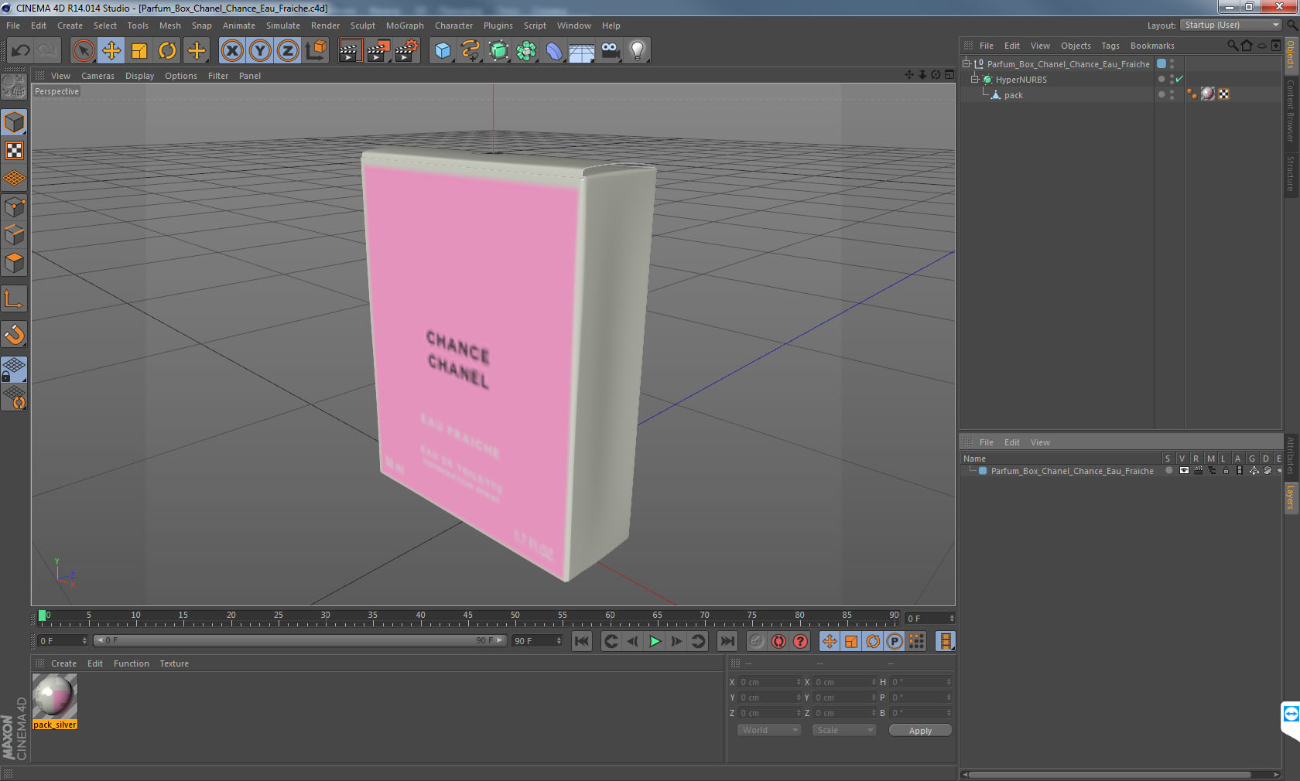1300x781 pixels.
Task: Open the array modeling objects icon
Action: tap(526, 51)
